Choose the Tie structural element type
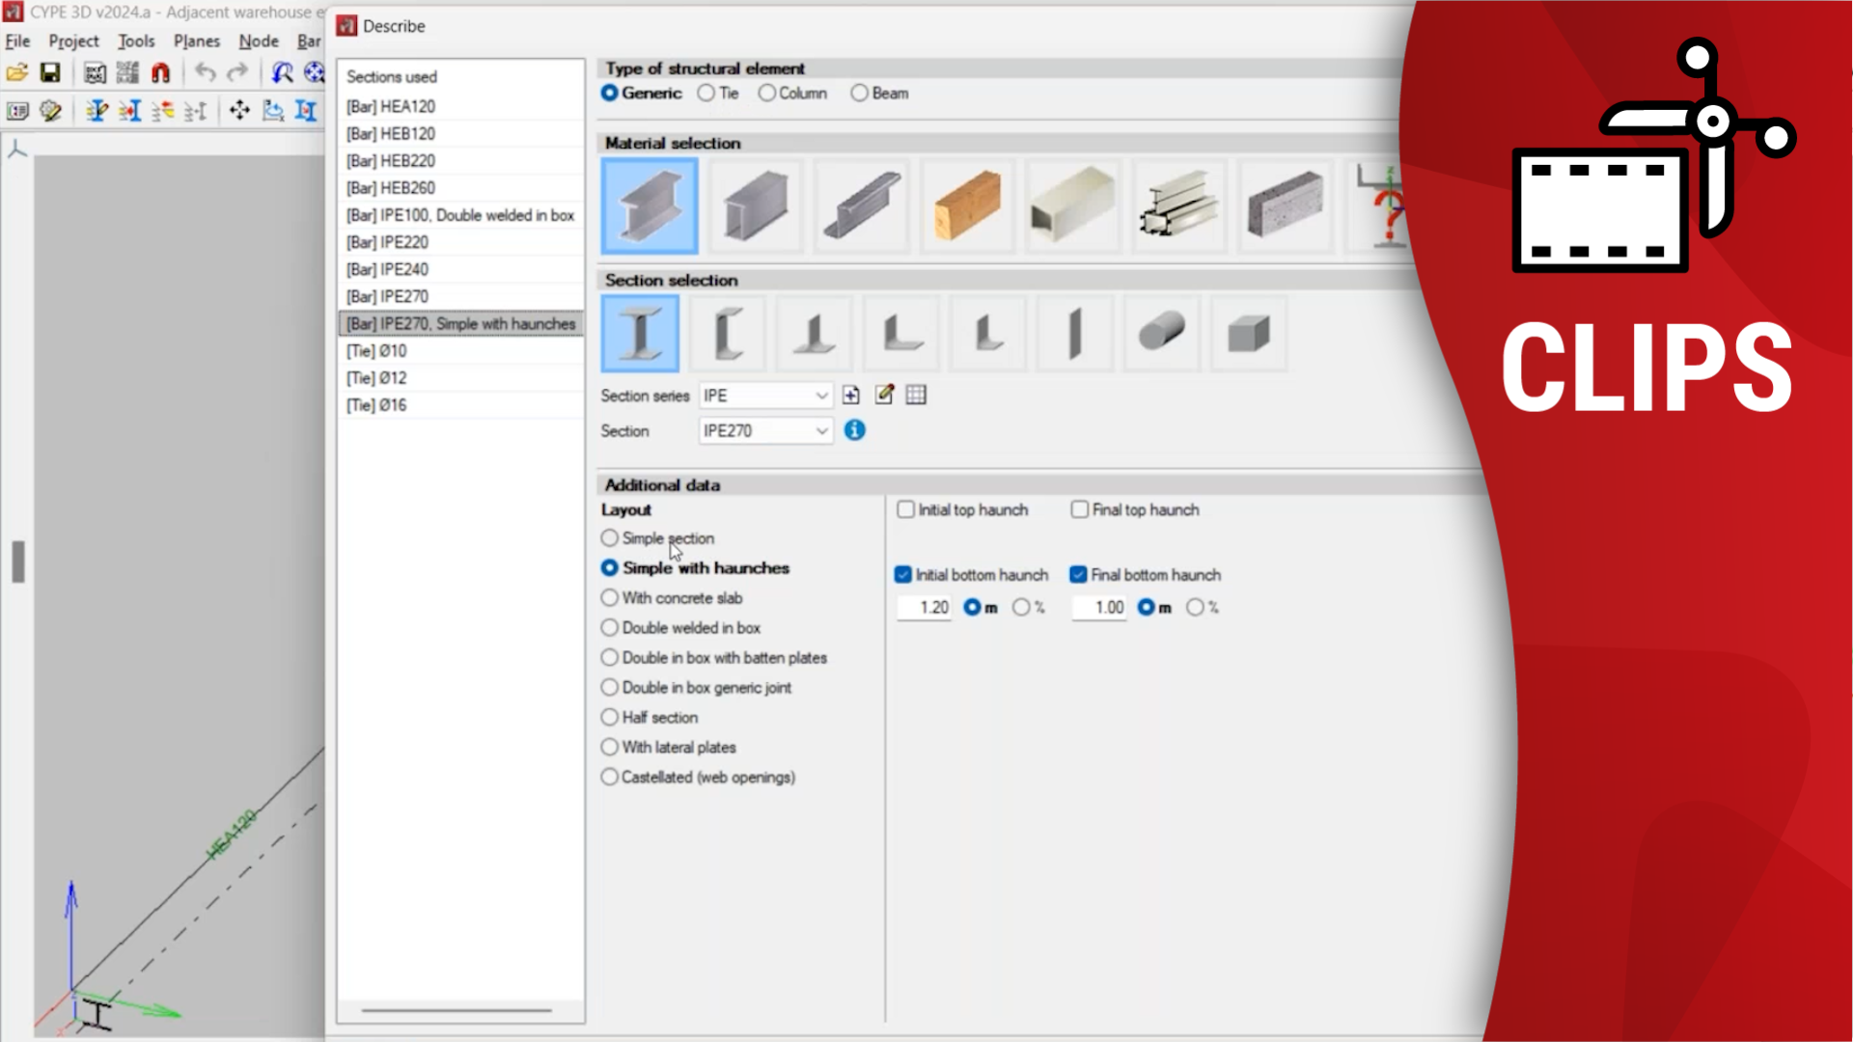This screenshot has width=1853, height=1042. click(707, 93)
